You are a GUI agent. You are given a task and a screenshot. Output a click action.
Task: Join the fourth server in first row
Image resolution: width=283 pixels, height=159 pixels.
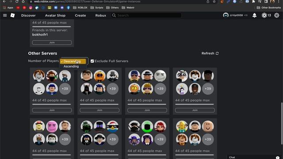[195, 110]
